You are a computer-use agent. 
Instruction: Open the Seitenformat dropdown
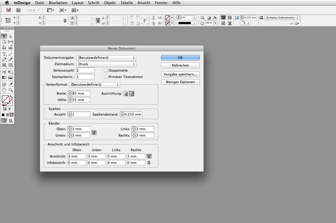pyautogui.click(x=94, y=84)
